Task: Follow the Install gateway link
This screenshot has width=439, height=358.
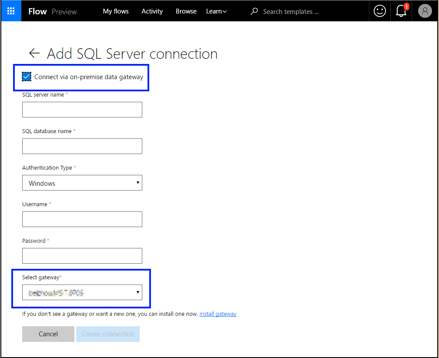Action: point(218,314)
